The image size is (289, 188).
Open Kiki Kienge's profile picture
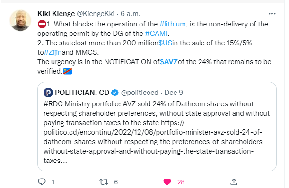point(20,20)
